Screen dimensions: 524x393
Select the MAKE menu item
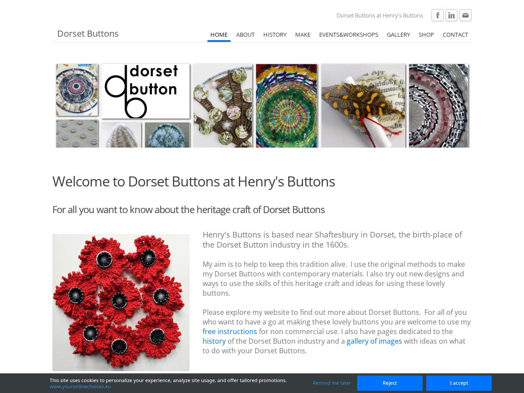(303, 34)
